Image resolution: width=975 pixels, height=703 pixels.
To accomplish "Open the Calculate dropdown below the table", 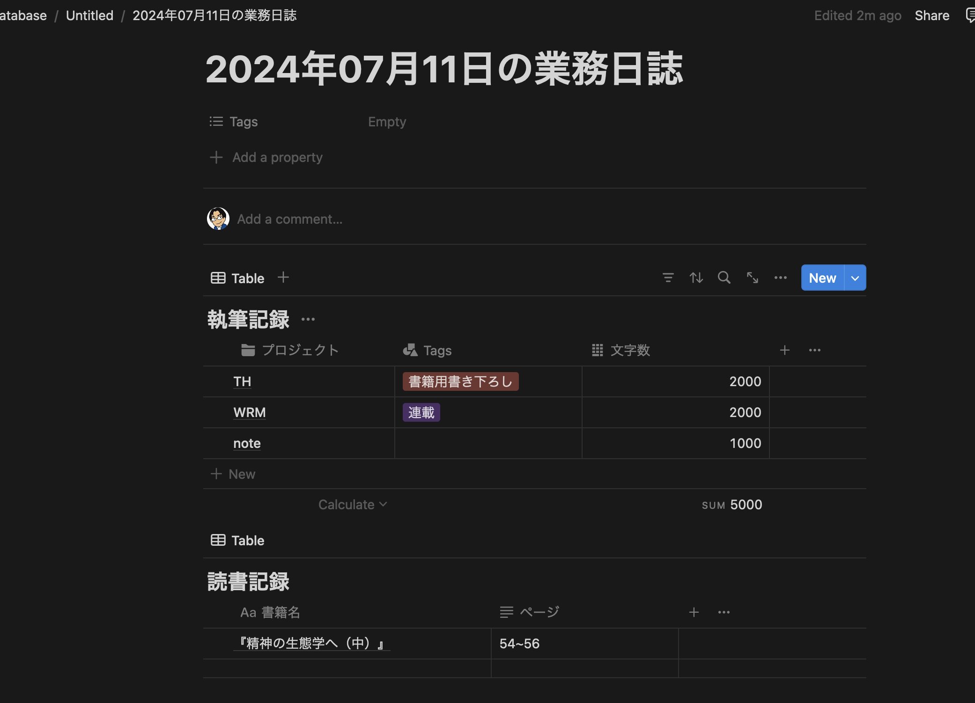I will click(353, 505).
